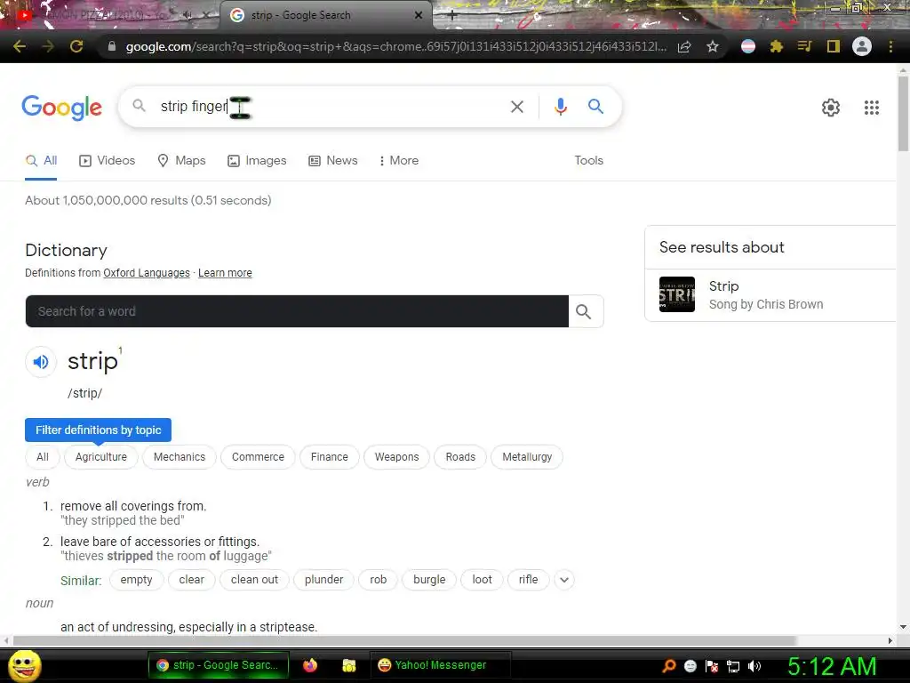The width and height of the screenshot is (910, 683).
Task: Click the Strip album thumbnail
Action: [x=676, y=294]
